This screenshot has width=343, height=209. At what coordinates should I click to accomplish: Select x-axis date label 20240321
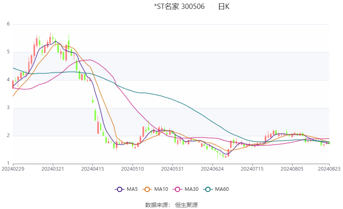[x=53, y=169]
